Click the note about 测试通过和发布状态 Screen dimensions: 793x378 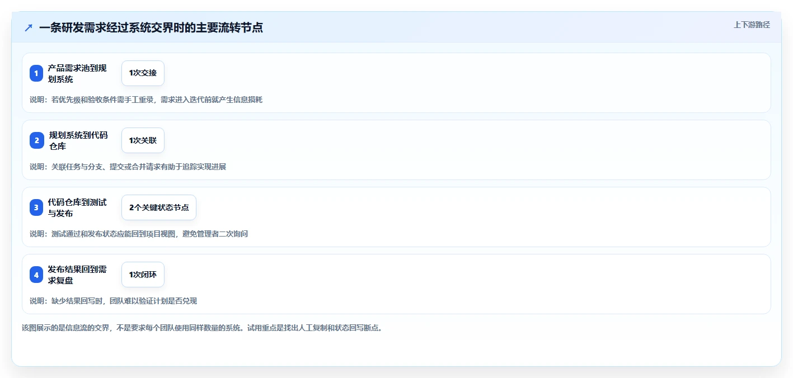(139, 234)
